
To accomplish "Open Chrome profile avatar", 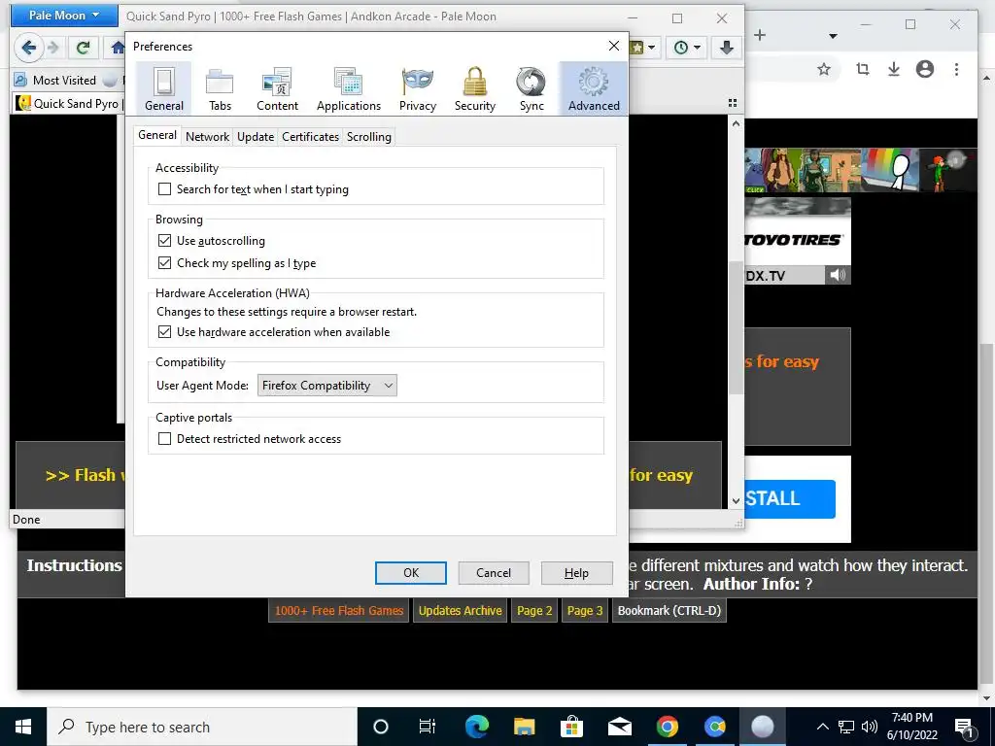I will click(x=925, y=69).
